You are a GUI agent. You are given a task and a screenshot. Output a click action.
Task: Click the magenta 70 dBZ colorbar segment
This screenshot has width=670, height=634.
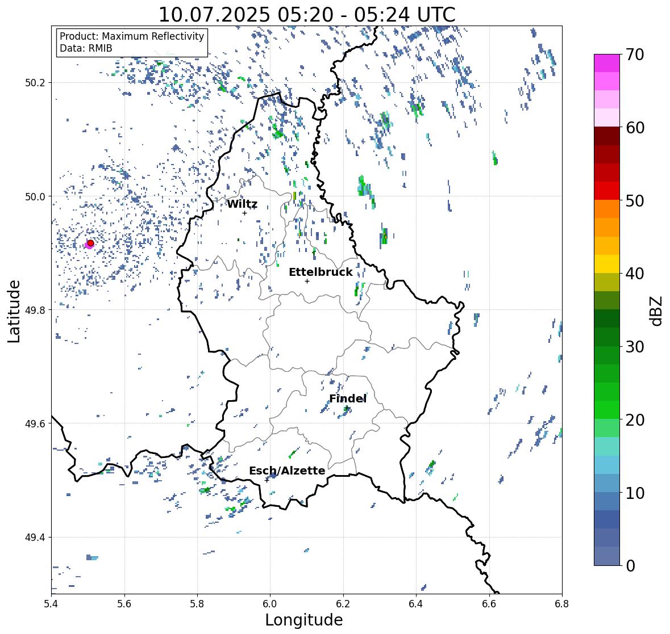coord(607,63)
